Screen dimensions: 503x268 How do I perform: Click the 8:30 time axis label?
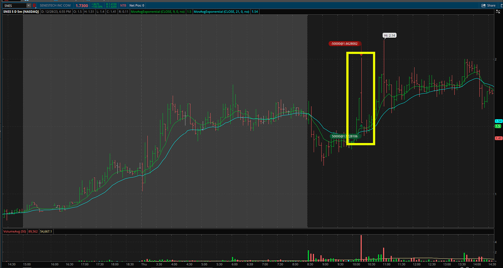310,265
